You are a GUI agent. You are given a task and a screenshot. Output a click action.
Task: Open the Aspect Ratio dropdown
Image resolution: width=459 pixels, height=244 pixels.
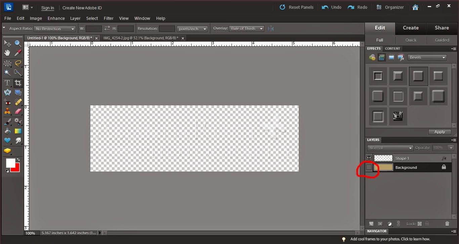(55, 29)
